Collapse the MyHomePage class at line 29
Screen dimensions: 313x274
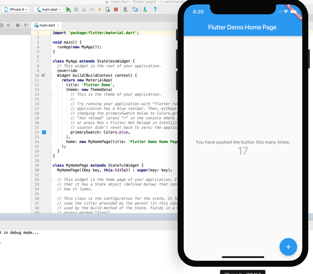click(x=51, y=165)
